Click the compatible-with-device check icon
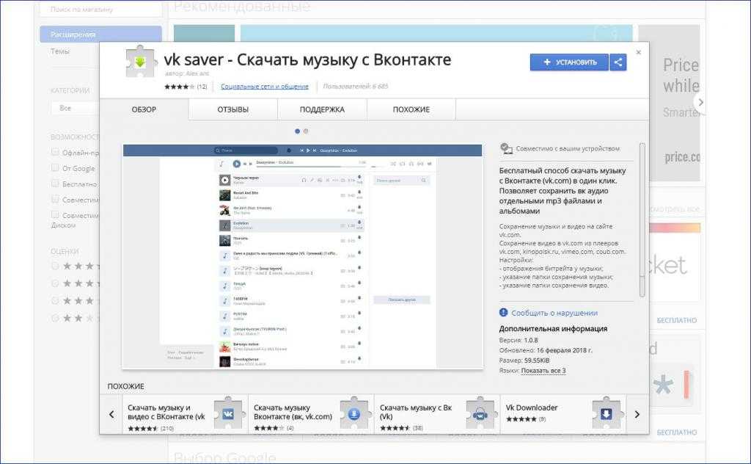Image resolution: width=751 pixels, height=464 pixels. [x=506, y=148]
